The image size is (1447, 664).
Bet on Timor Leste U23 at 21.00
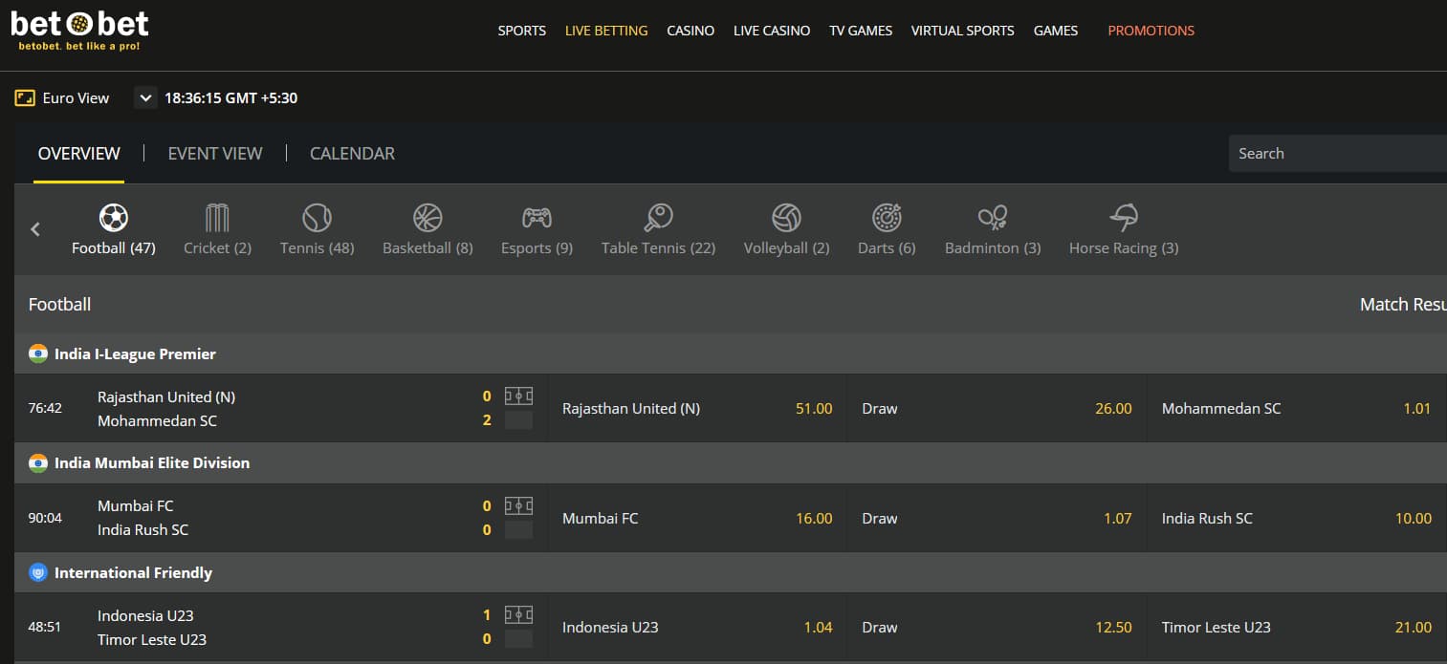coord(1297,627)
